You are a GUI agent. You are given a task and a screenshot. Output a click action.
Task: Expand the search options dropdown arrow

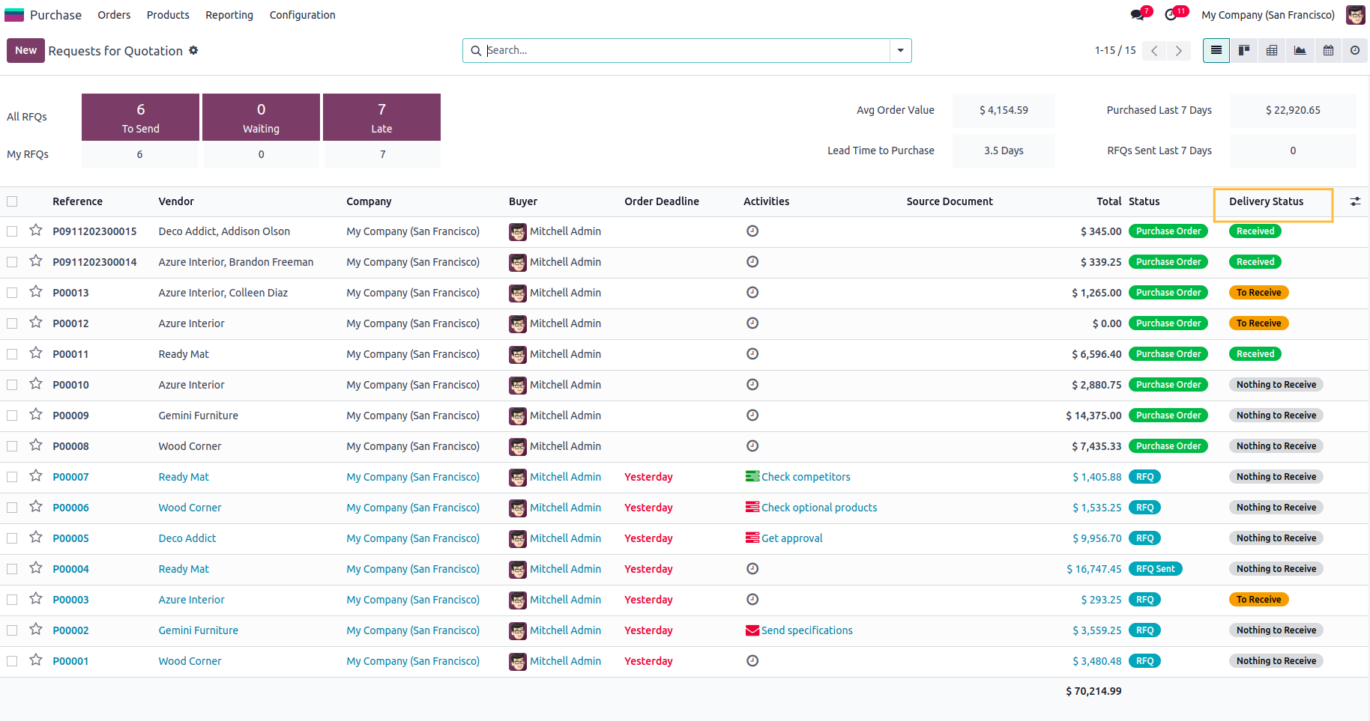(900, 50)
